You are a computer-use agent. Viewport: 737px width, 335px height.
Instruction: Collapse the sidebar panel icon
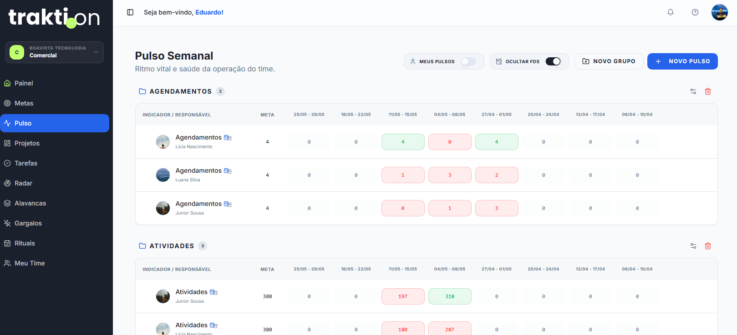[x=130, y=12]
